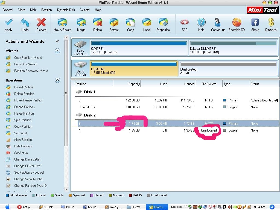The width and height of the screenshot is (280, 210).
Task: Open the Partition menu
Action: 46,10
